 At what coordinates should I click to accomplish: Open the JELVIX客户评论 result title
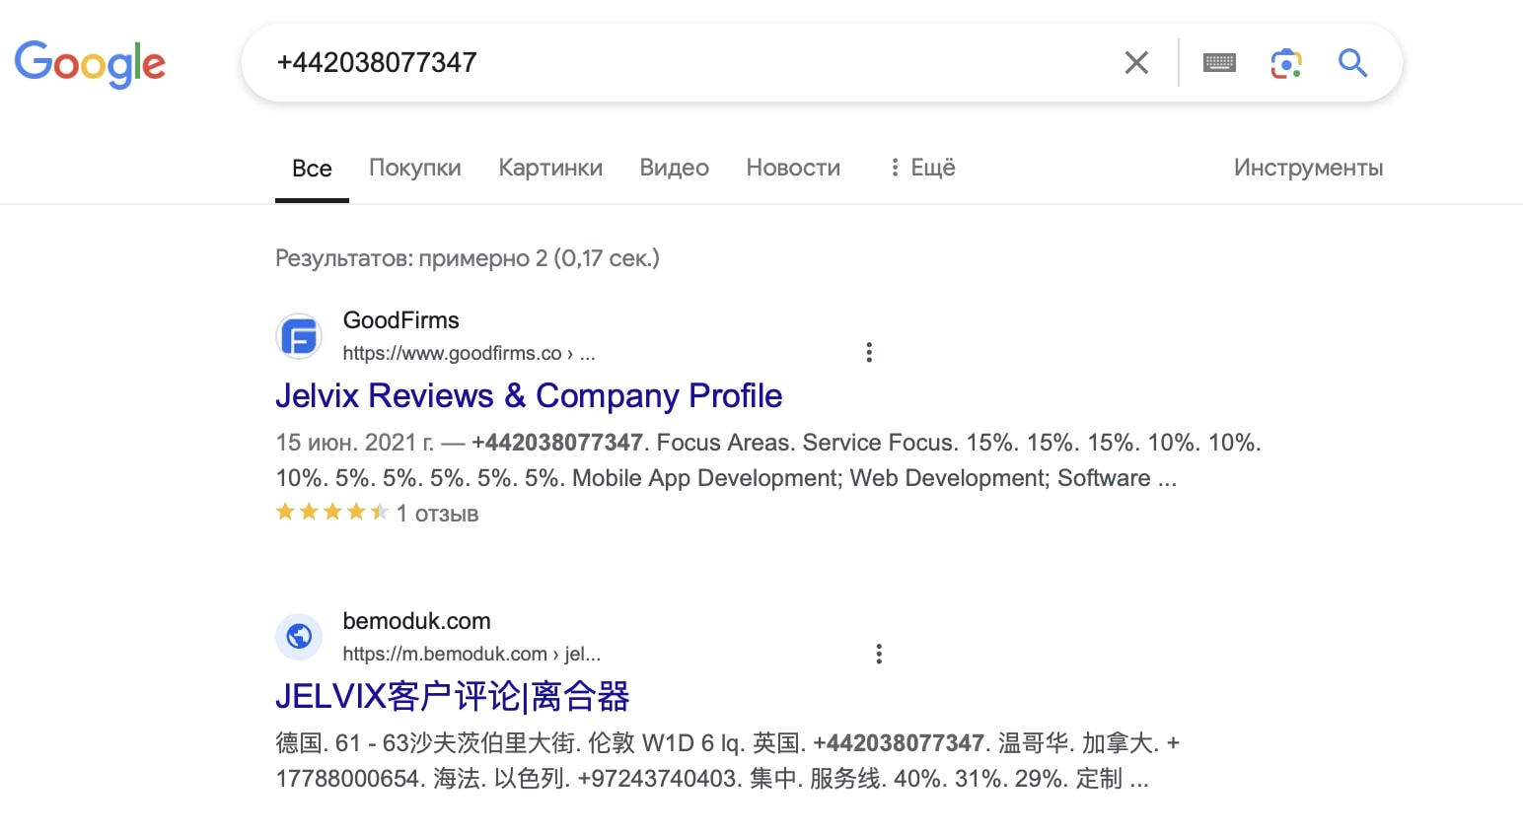tap(453, 697)
